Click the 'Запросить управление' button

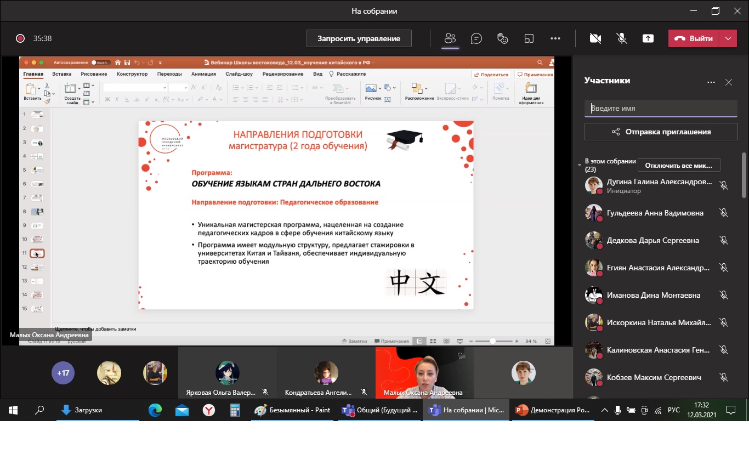pos(359,38)
